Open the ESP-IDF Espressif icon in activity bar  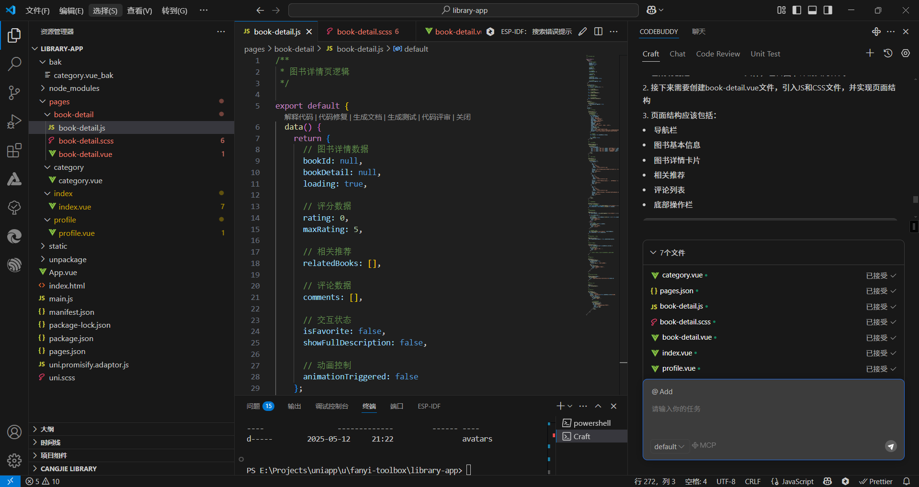pos(14,265)
